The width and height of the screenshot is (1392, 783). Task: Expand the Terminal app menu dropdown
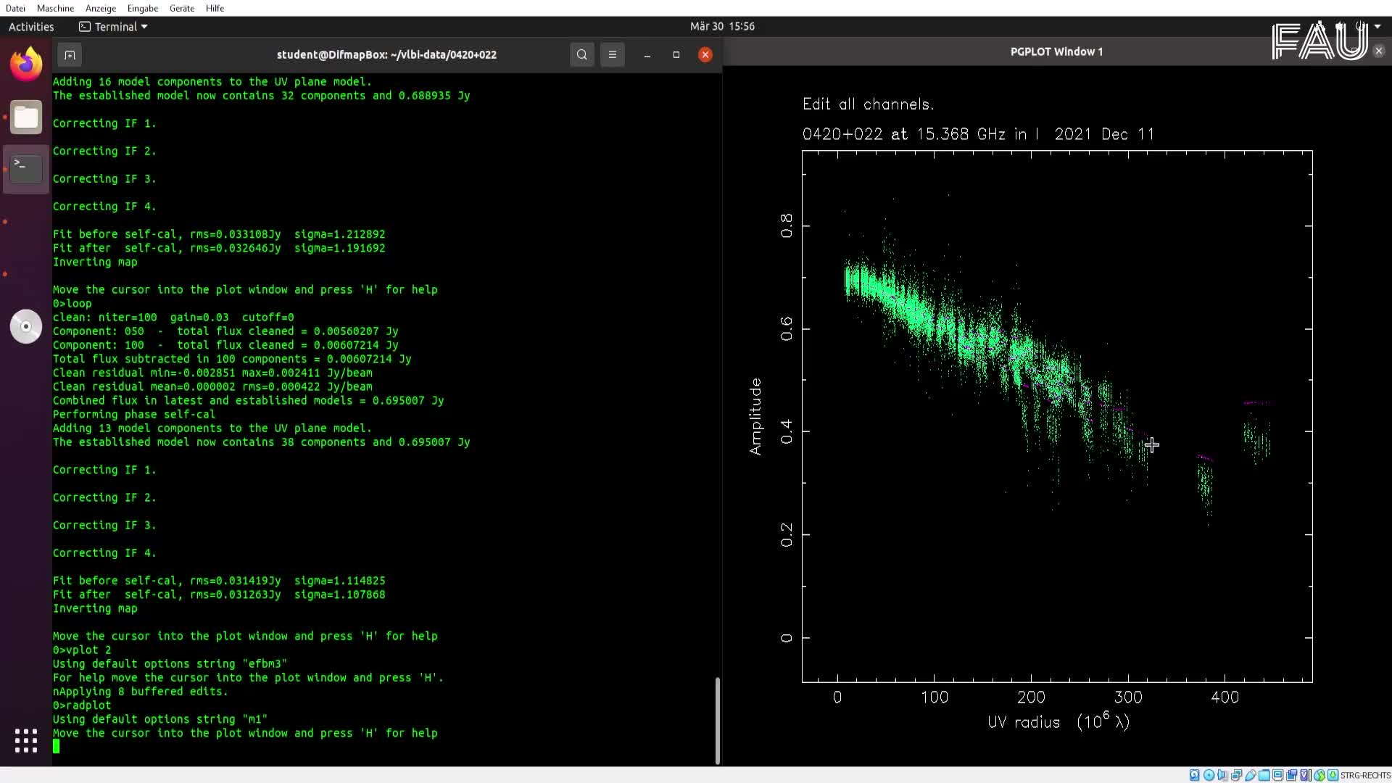(144, 27)
